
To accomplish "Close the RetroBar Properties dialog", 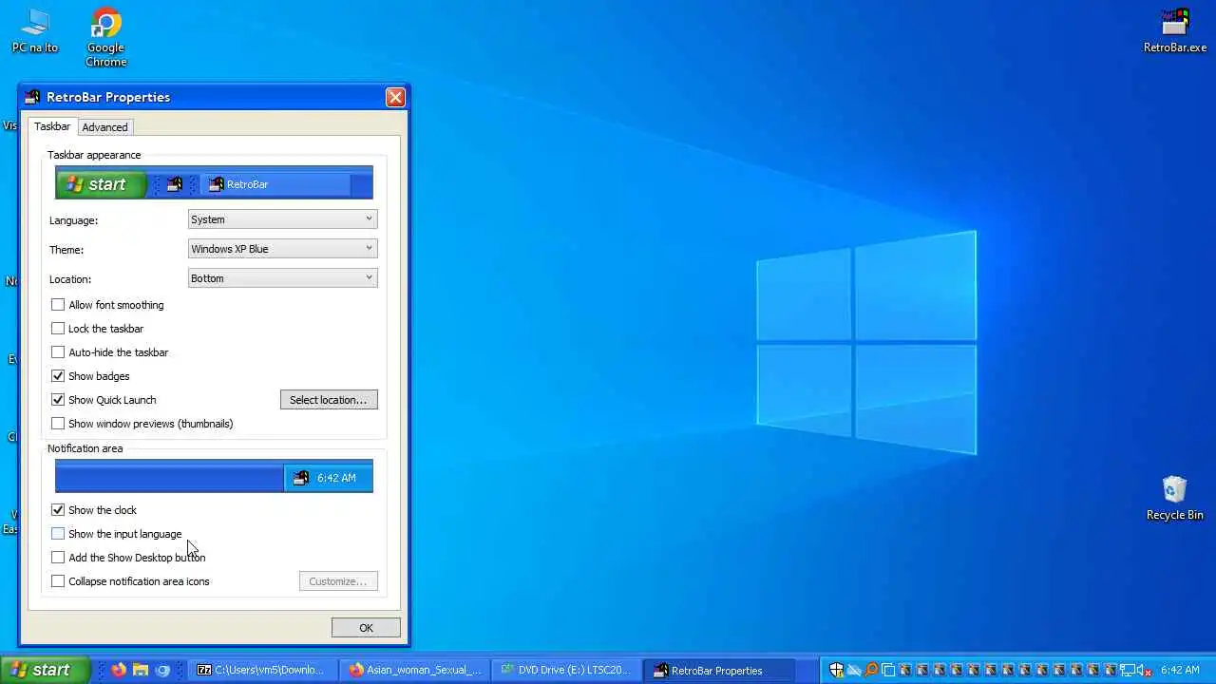I will tap(395, 97).
